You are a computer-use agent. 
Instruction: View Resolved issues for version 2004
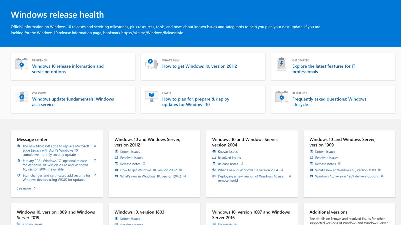click(229, 158)
